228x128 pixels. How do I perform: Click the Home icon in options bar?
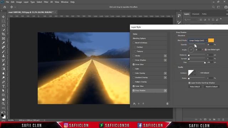pyautogui.click(x=5, y=7)
